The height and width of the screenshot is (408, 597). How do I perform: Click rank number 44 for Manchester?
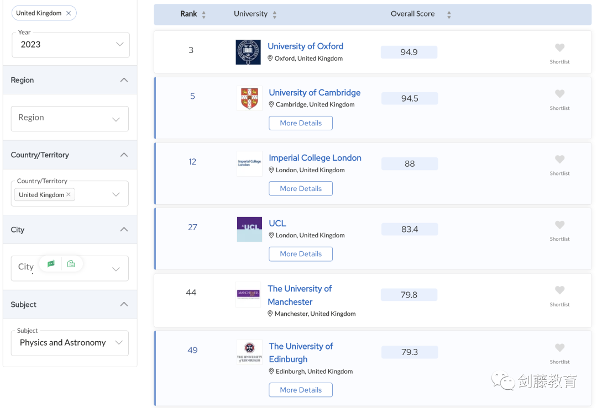pyautogui.click(x=191, y=293)
